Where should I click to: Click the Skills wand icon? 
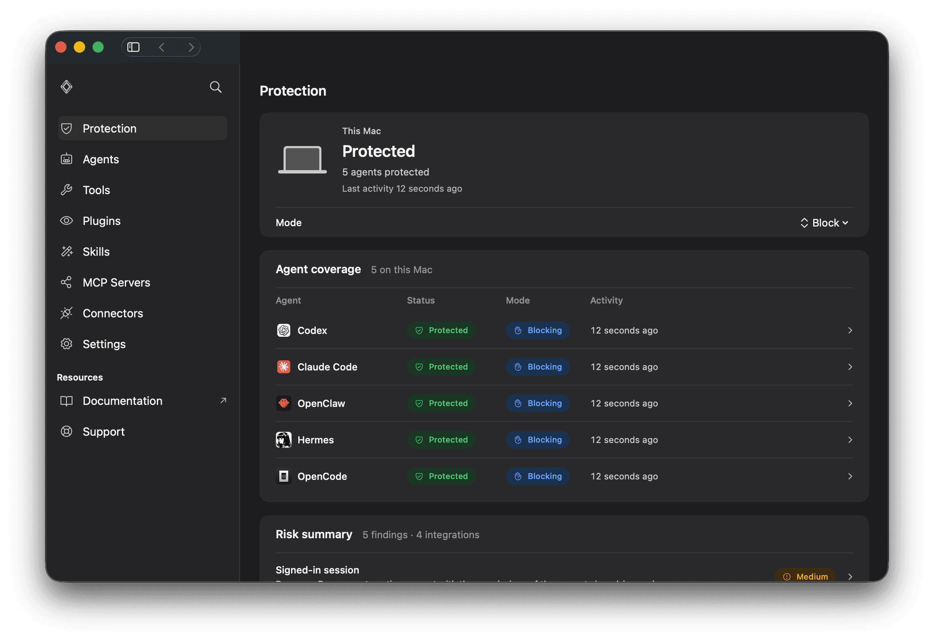point(66,252)
